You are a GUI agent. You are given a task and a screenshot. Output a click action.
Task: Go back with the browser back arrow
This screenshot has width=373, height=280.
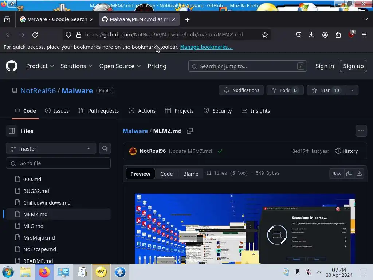coord(9,35)
